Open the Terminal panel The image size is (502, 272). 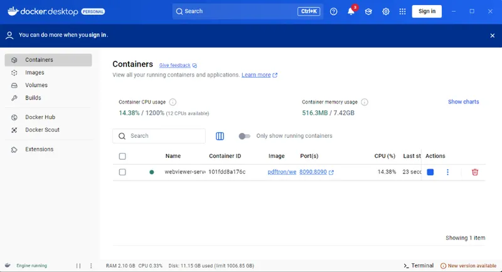[419, 266]
